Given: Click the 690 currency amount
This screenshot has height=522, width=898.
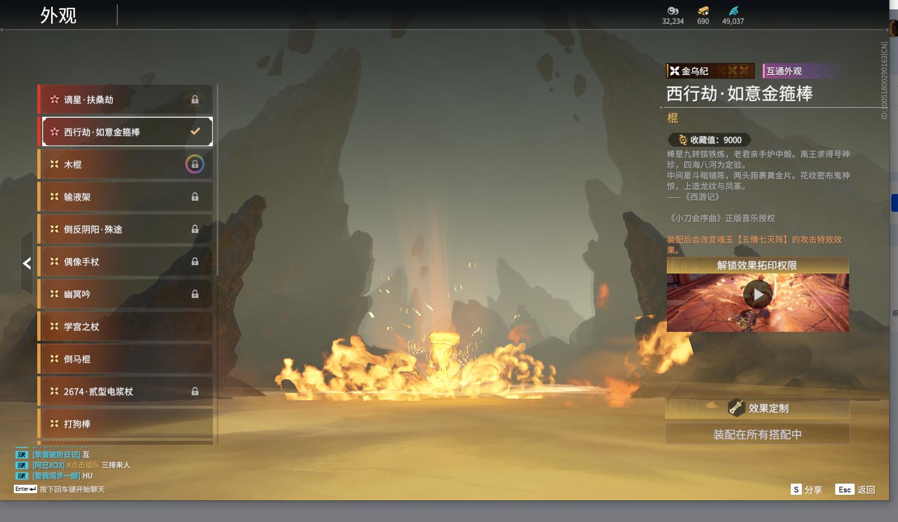Looking at the screenshot, I should click(x=703, y=21).
